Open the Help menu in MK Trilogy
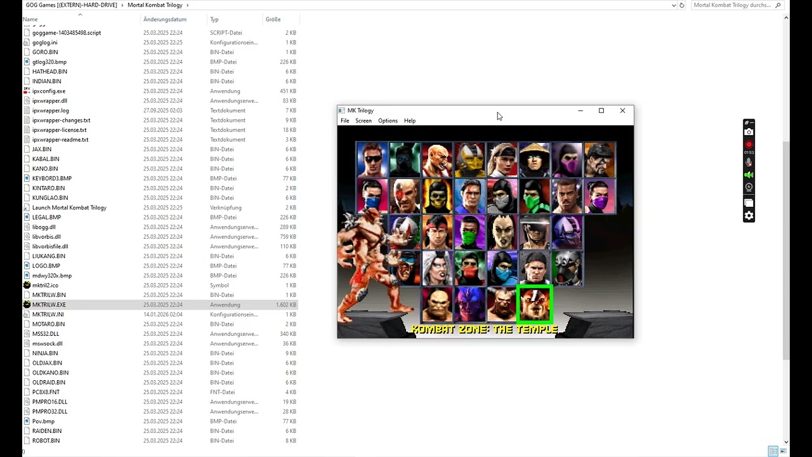 pos(410,121)
